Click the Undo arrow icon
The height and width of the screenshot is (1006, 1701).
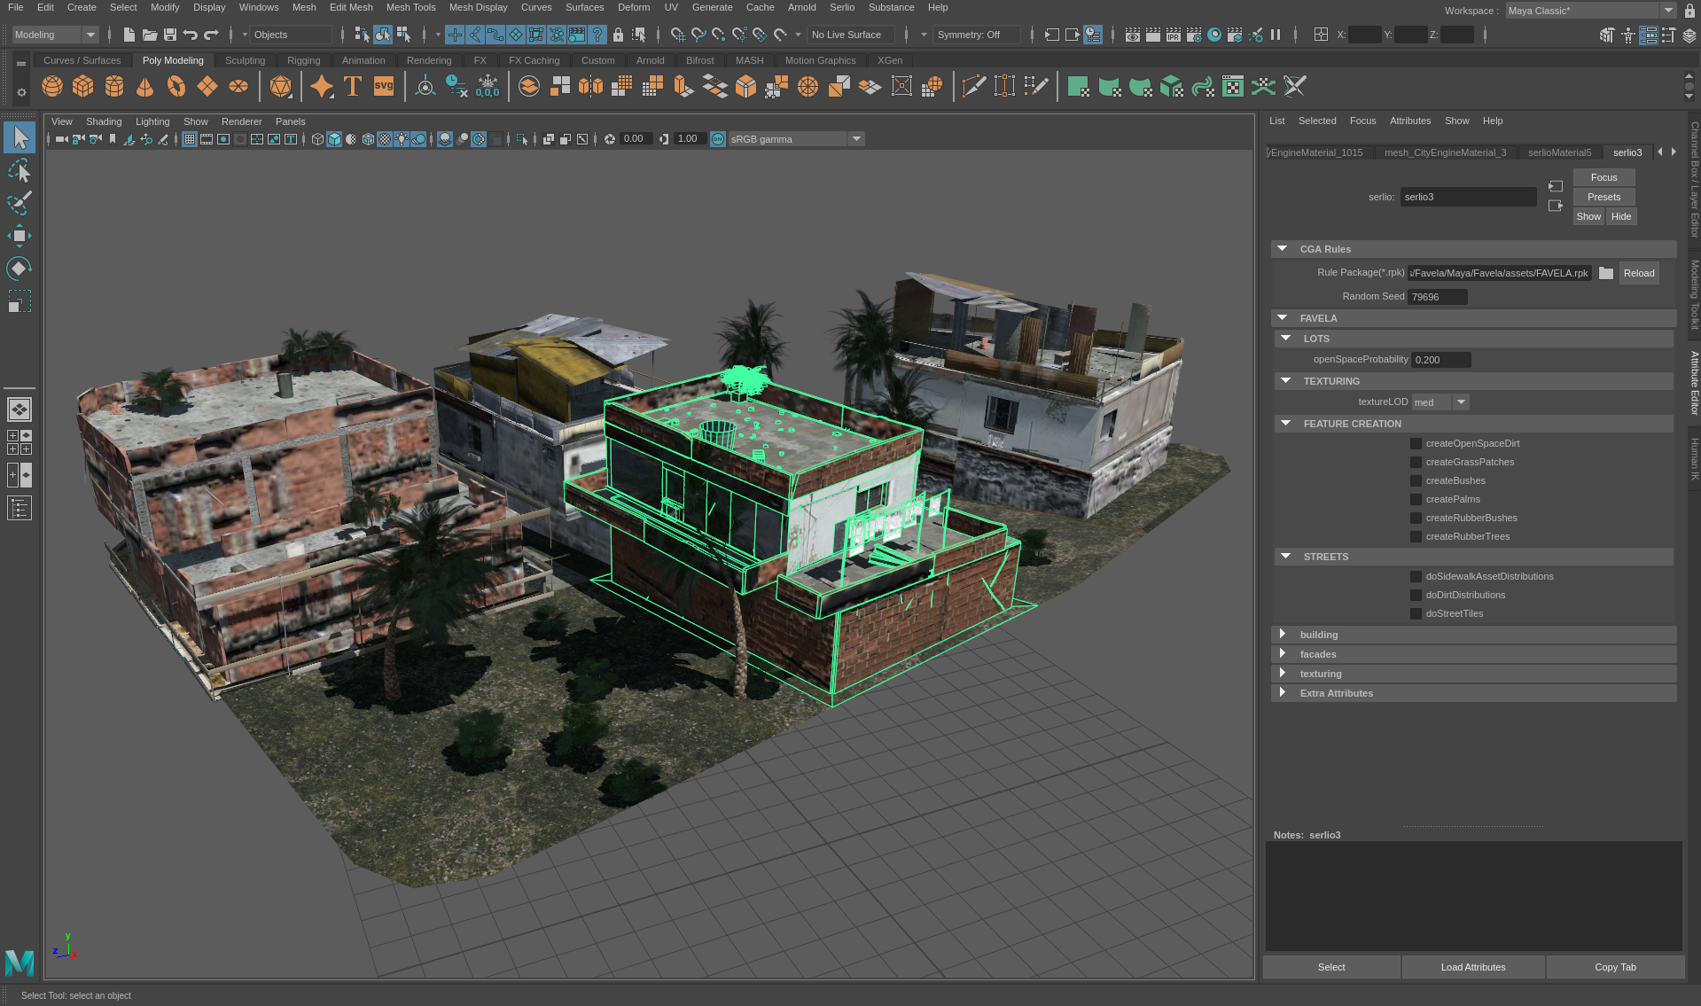tap(191, 35)
